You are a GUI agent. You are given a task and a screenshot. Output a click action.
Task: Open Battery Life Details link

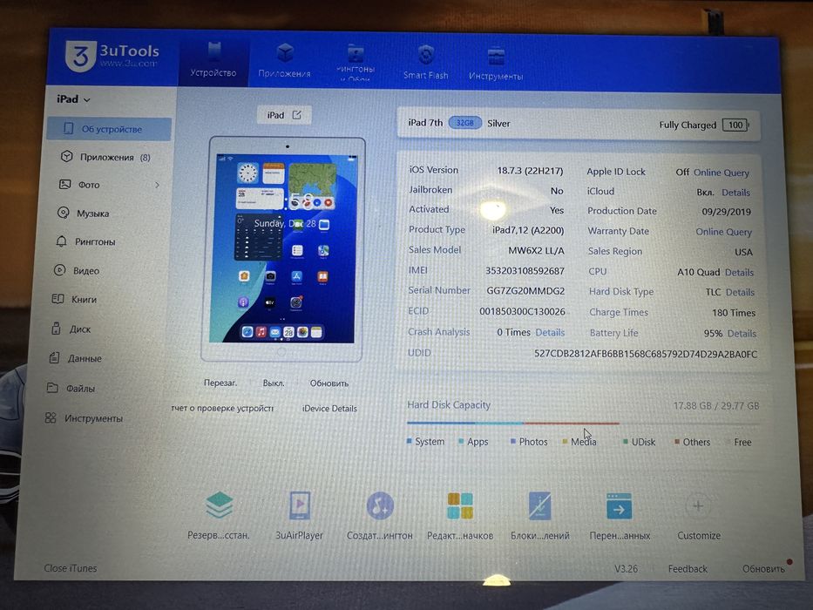[x=742, y=334]
